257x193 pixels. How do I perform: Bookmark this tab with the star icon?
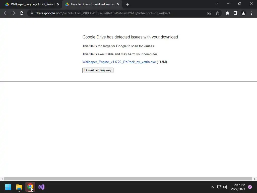coord(217,13)
